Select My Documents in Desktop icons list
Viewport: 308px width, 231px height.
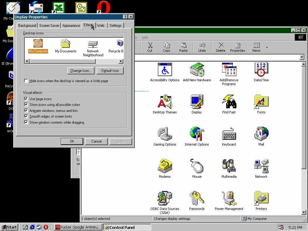tap(66, 46)
